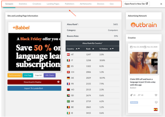Click the rocket icon showing 20
This screenshot has width=165, height=117.
tap(131, 95)
